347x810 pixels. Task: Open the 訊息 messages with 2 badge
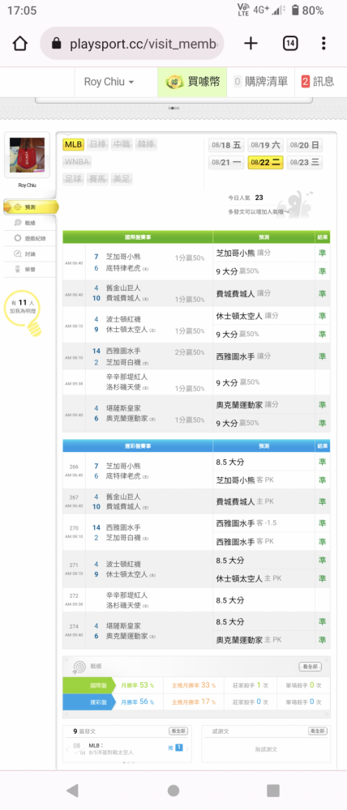pos(318,82)
